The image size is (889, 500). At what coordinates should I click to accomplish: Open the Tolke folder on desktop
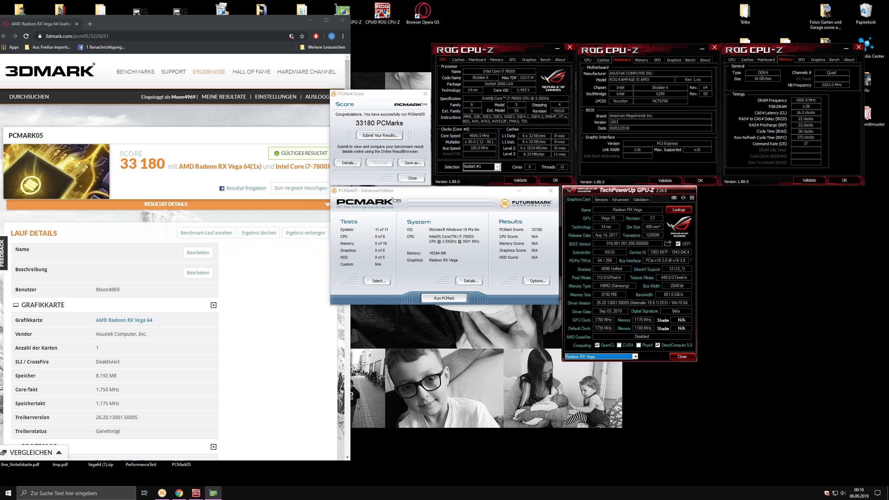[x=745, y=14]
